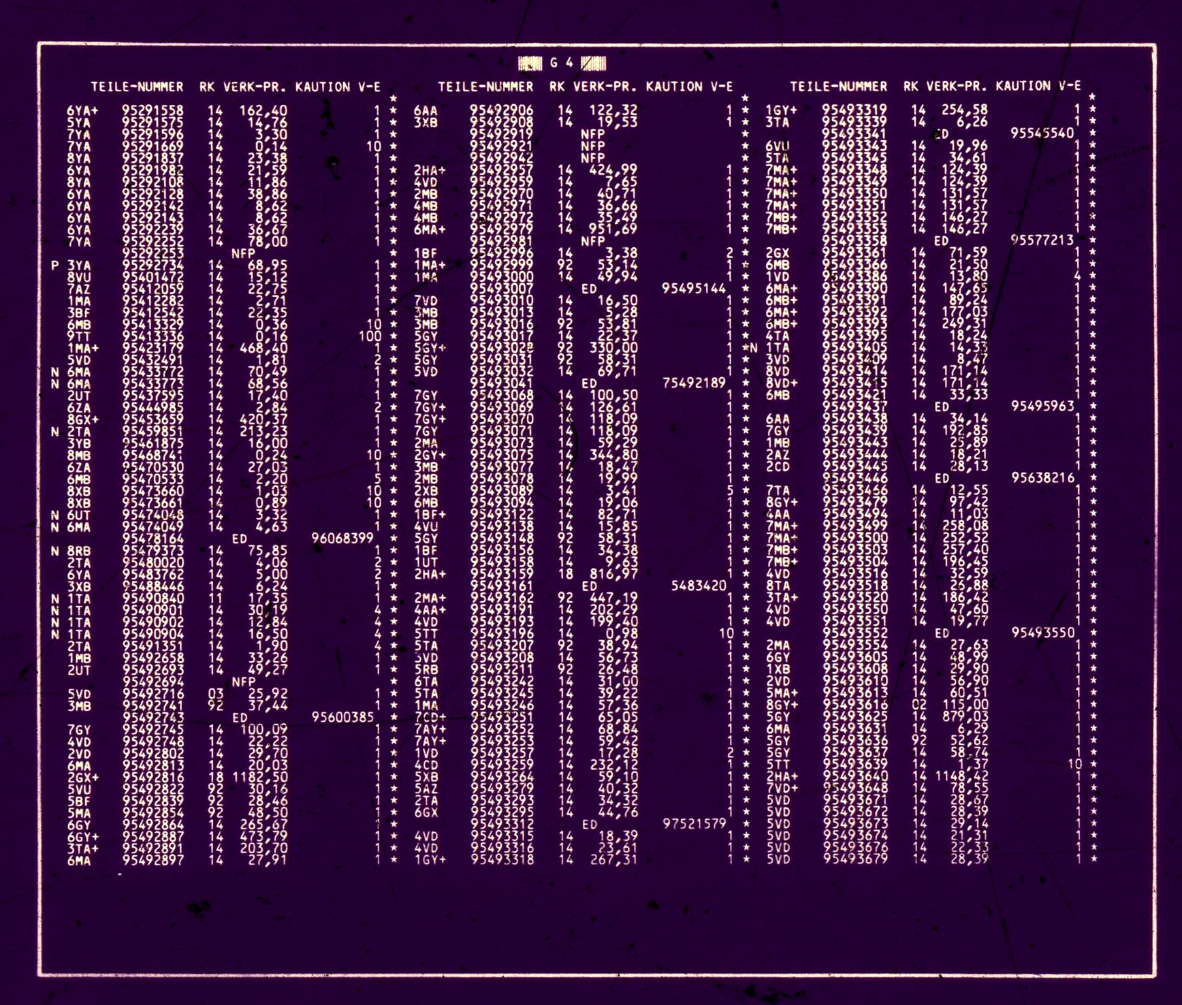
Task: Click the price 254,58
Action: 964,110
